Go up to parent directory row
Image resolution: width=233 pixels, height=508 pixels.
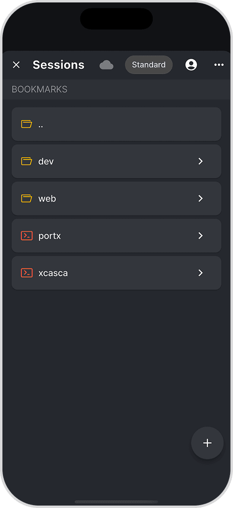[116, 124]
